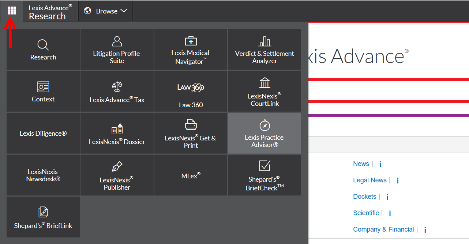Screen dimensions: 469x244
Task: Click the Litigation Profile Suite label text
Action: pos(117,57)
